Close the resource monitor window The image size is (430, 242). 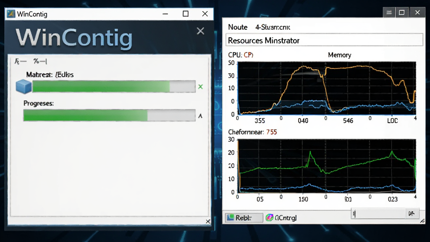pos(417,12)
